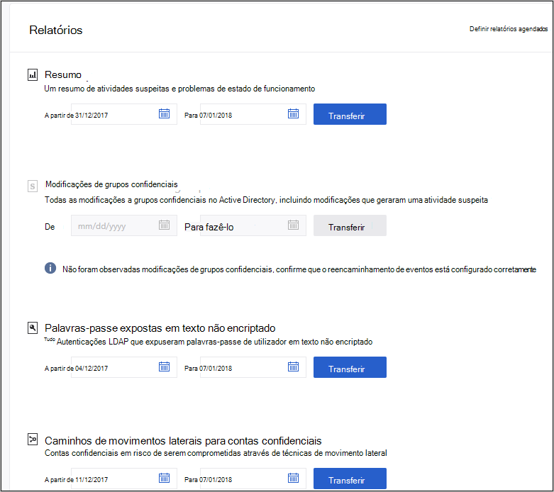Image resolution: width=554 pixels, height=492 pixels.
Task: Open Definir relatórios agendados link
Action: click(509, 29)
